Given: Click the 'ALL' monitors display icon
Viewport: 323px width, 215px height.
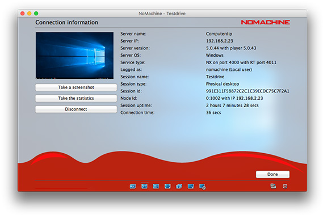Looking at the screenshot, I should (133, 187).
